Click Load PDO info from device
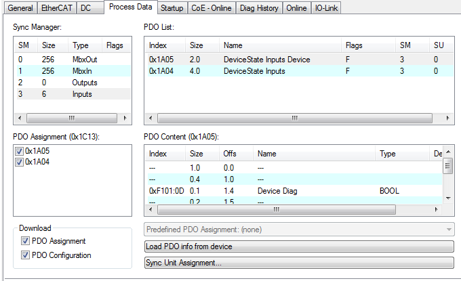The height and width of the screenshot is (281, 461). (299, 246)
